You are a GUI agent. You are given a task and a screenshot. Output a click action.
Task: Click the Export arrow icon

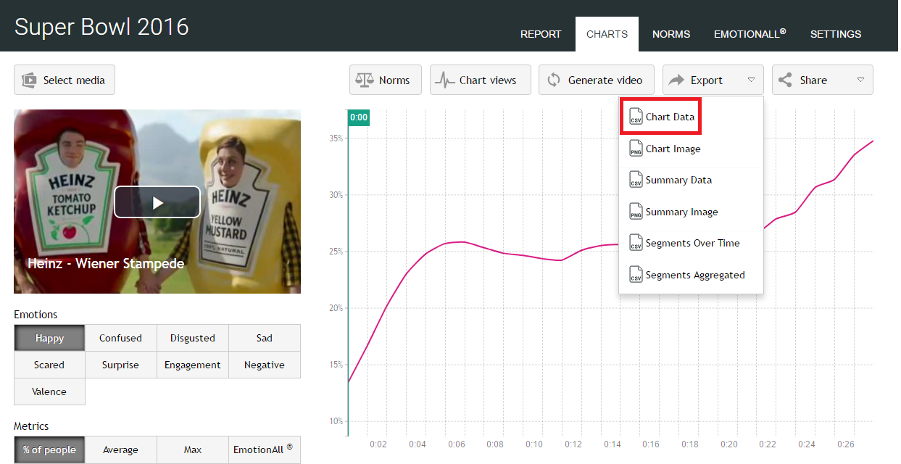pyautogui.click(x=677, y=80)
